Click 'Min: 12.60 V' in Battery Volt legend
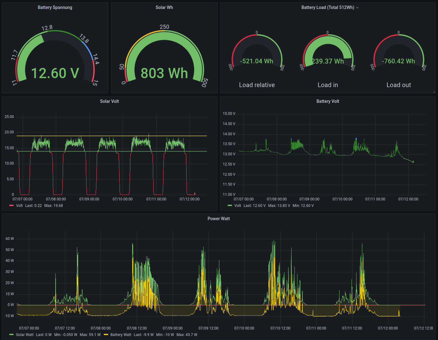The image size is (438, 340). click(x=303, y=206)
